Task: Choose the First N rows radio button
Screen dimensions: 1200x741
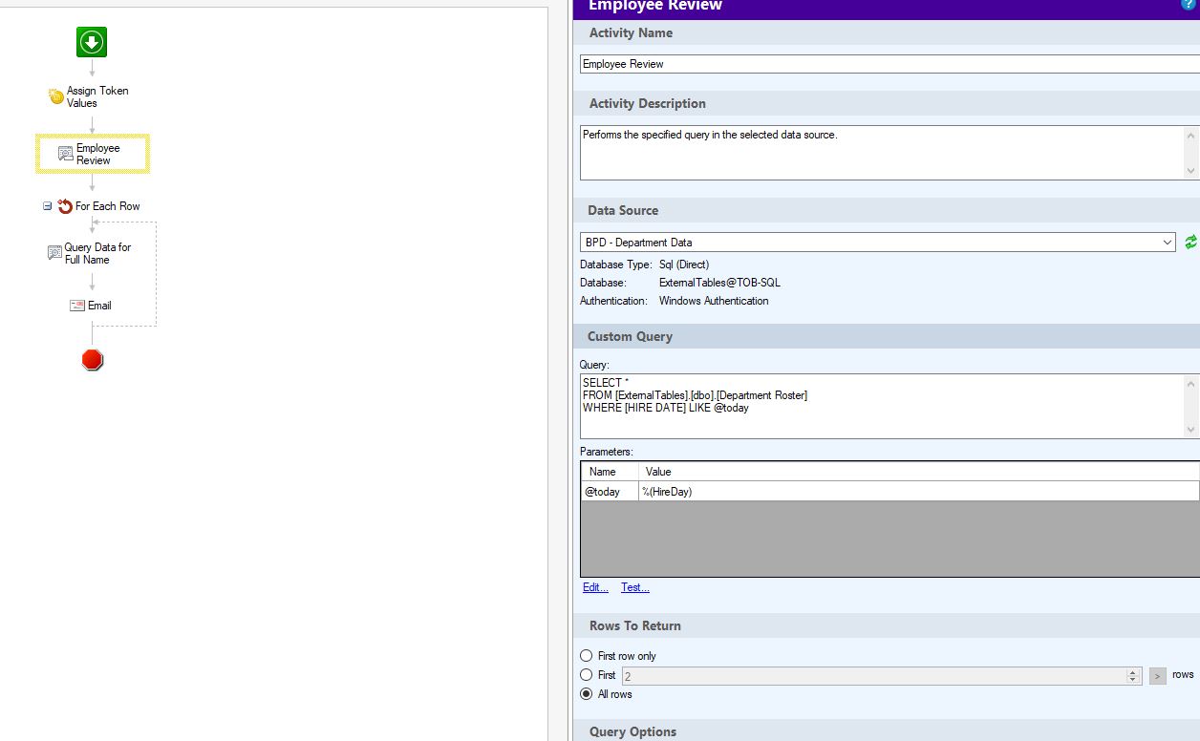Action: tap(587, 675)
